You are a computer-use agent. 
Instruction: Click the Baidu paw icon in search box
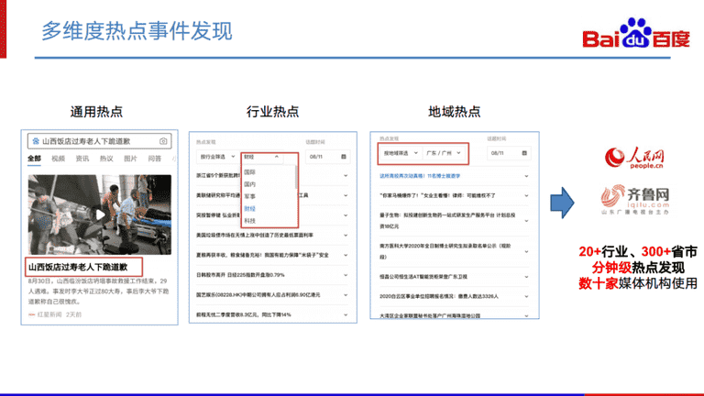click(36, 141)
